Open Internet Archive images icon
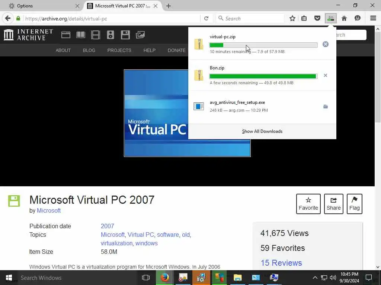 point(140,35)
